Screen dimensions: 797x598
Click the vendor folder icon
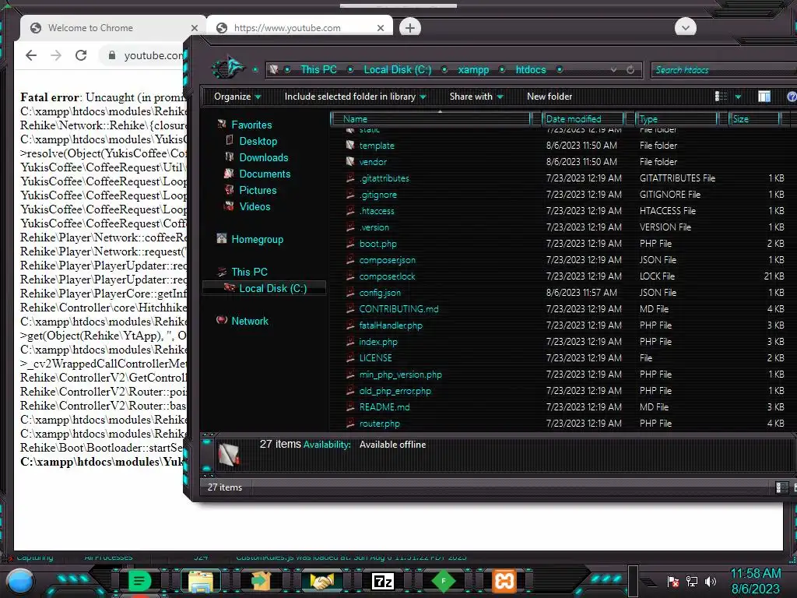pyautogui.click(x=350, y=161)
